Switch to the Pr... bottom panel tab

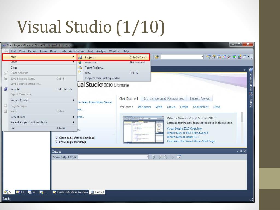(33, 192)
